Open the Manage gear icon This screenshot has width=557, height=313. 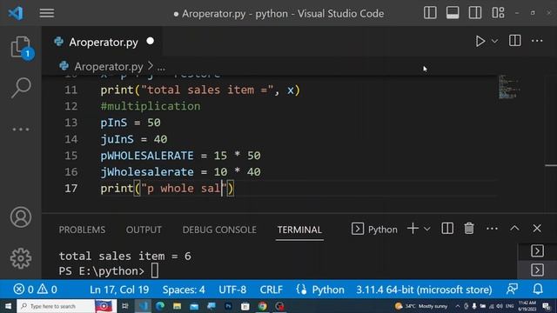(21, 258)
